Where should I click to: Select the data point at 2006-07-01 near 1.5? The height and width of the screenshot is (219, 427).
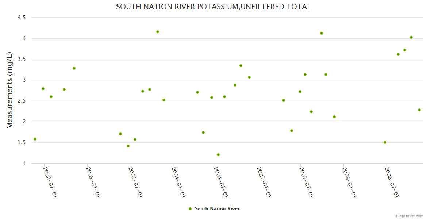click(385, 142)
